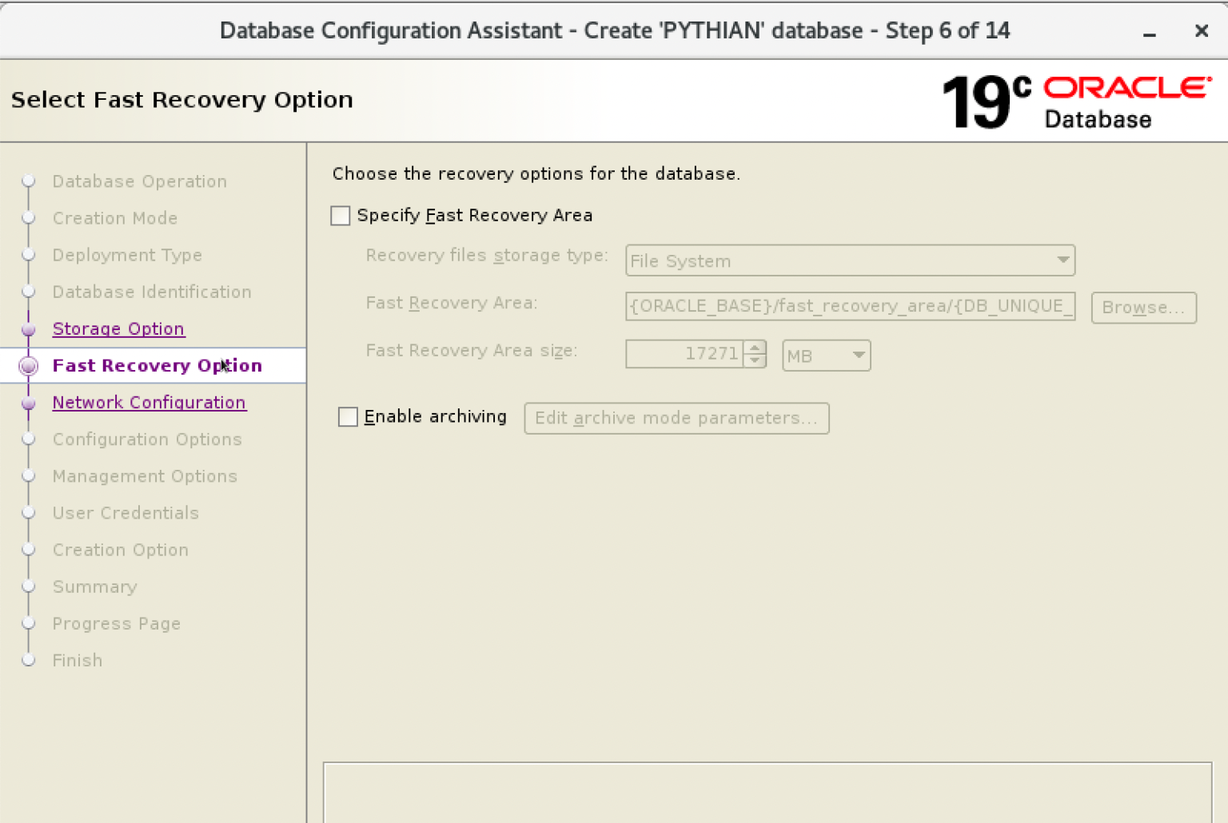Viewport: 1228px width, 823px height.
Task: Click the Creation Mode step circle
Action: 29,218
